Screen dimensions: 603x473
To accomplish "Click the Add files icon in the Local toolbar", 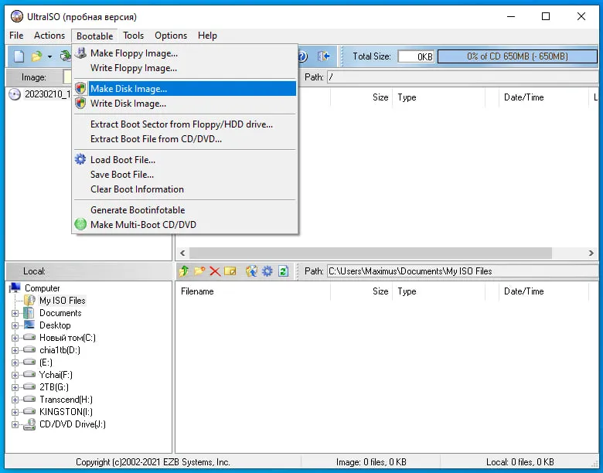I will click(x=251, y=271).
